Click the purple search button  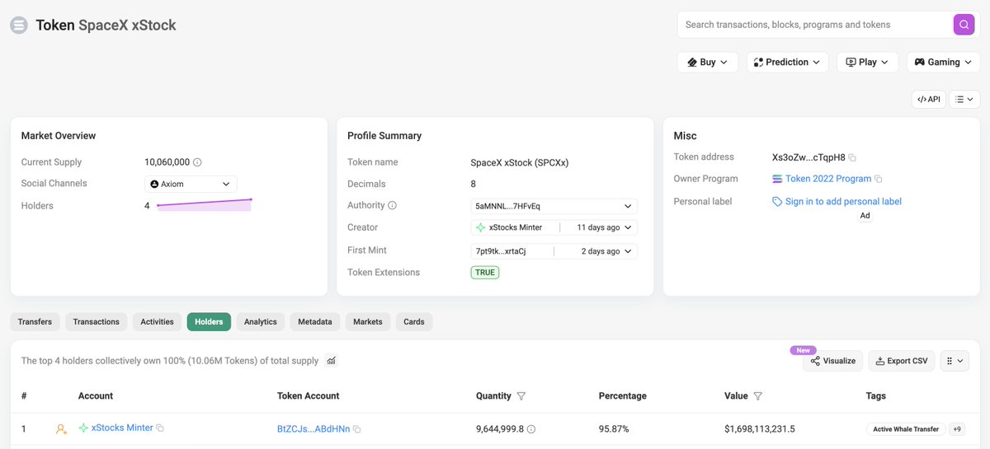964,25
